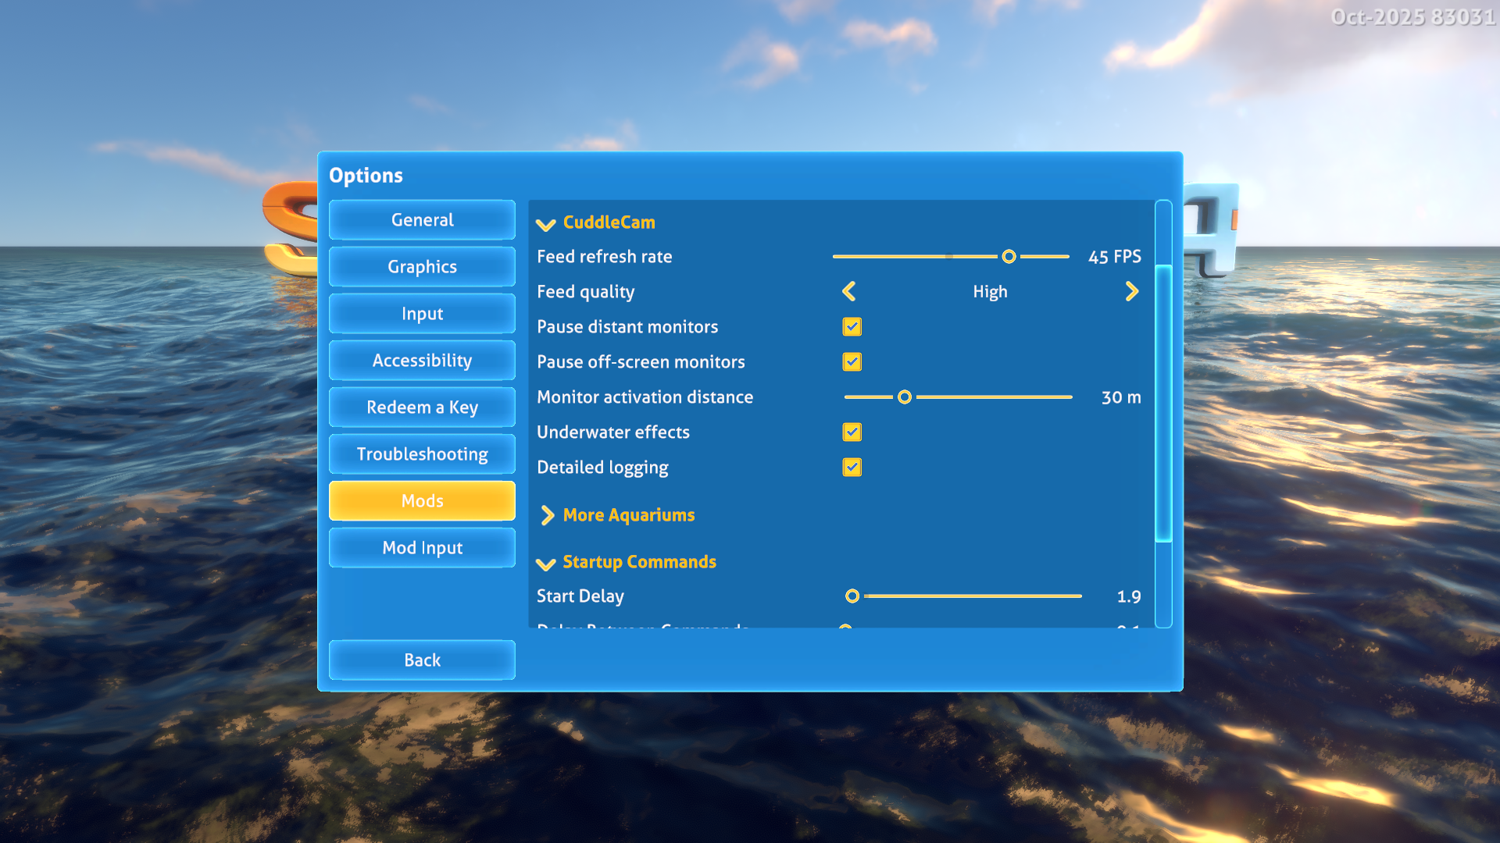Select the Mods tab
The height and width of the screenshot is (843, 1500).
[422, 501]
